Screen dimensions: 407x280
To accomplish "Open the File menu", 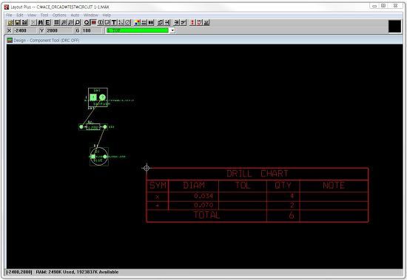I will point(9,15).
